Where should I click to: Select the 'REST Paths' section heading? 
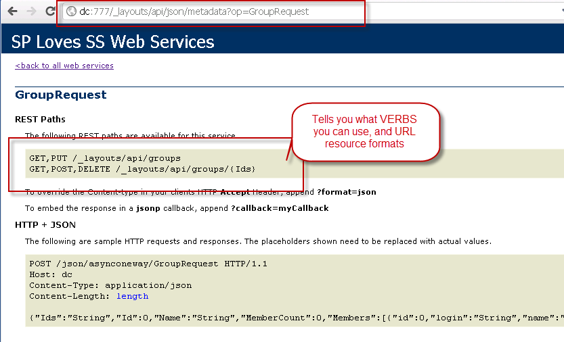[40, 120]
